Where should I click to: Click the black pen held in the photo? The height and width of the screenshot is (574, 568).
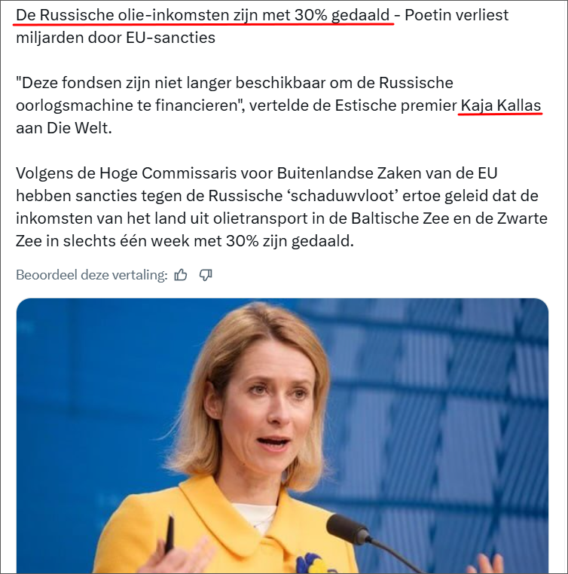(x=169, y=535)
